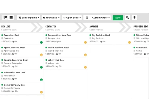The width and height of the screenshot is (149, 112).
Task: Click the Prospect Inc. company name
Action: [54, 38]
